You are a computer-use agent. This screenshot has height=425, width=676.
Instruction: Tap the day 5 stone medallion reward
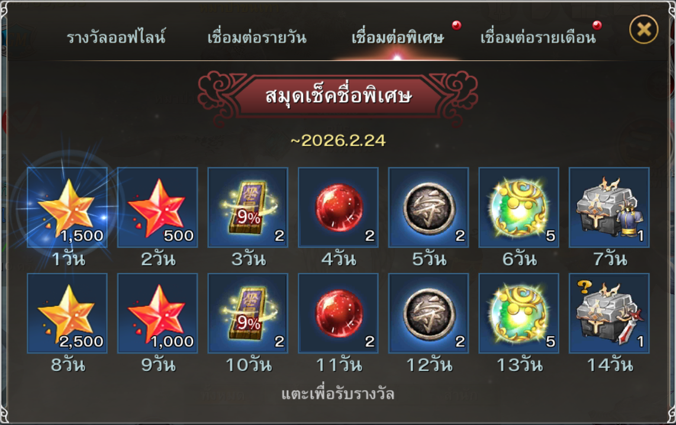pos(429,207)
